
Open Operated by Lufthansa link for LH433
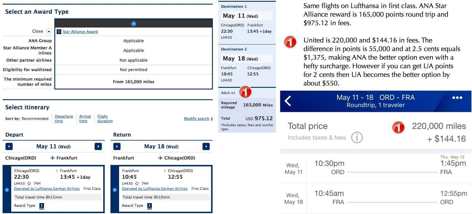47,189
